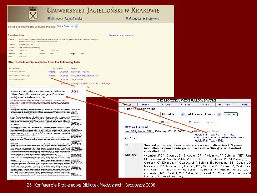This screenshot has width=257, height=193.
Task: Open Journal link in Elsevier - Poland row
Action: [64, 72]
